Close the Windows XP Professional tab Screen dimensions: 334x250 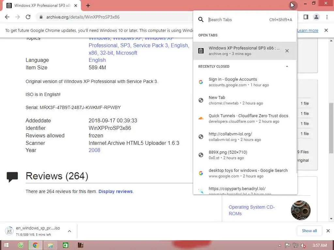click(76, 6)
